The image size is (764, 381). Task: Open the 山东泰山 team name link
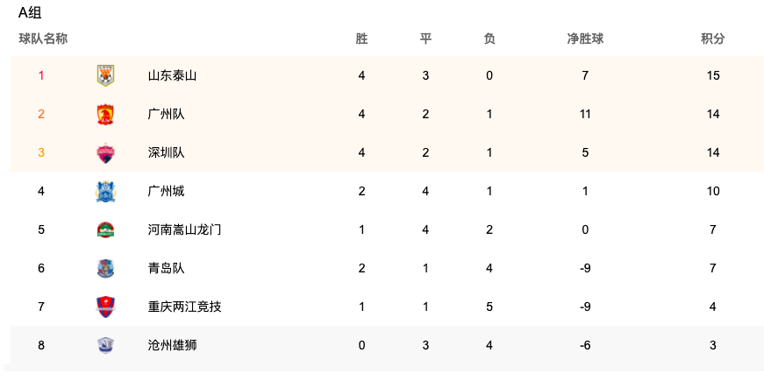click(x=173, y=75)
